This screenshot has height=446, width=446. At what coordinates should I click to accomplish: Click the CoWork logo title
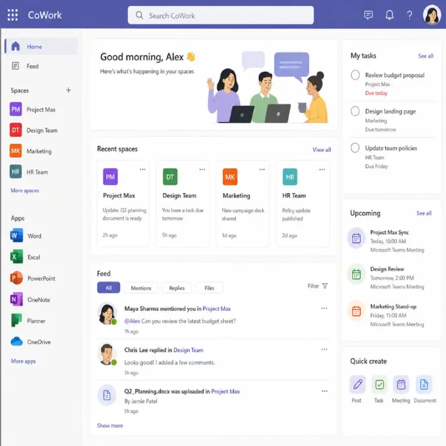[44, 15]
